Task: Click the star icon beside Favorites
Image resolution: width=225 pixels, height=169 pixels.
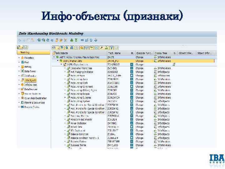Action: [22, 58]
